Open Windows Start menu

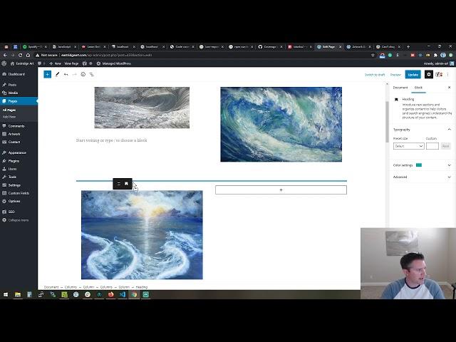[x=6, y=294]
